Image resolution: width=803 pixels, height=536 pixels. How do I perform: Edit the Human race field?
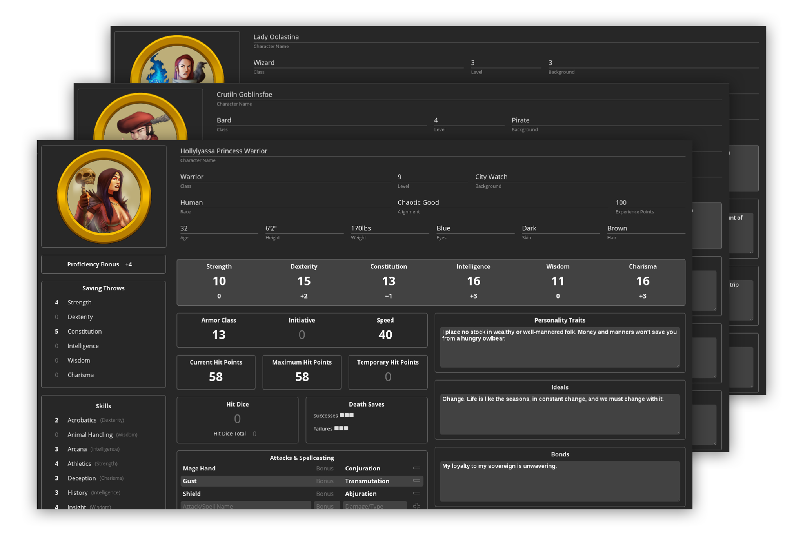285,202
